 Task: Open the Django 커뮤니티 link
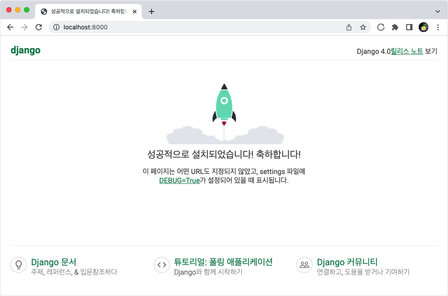tap(347, 262)
